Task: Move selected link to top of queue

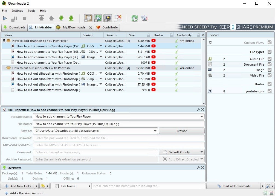Action: pos(41,18)
